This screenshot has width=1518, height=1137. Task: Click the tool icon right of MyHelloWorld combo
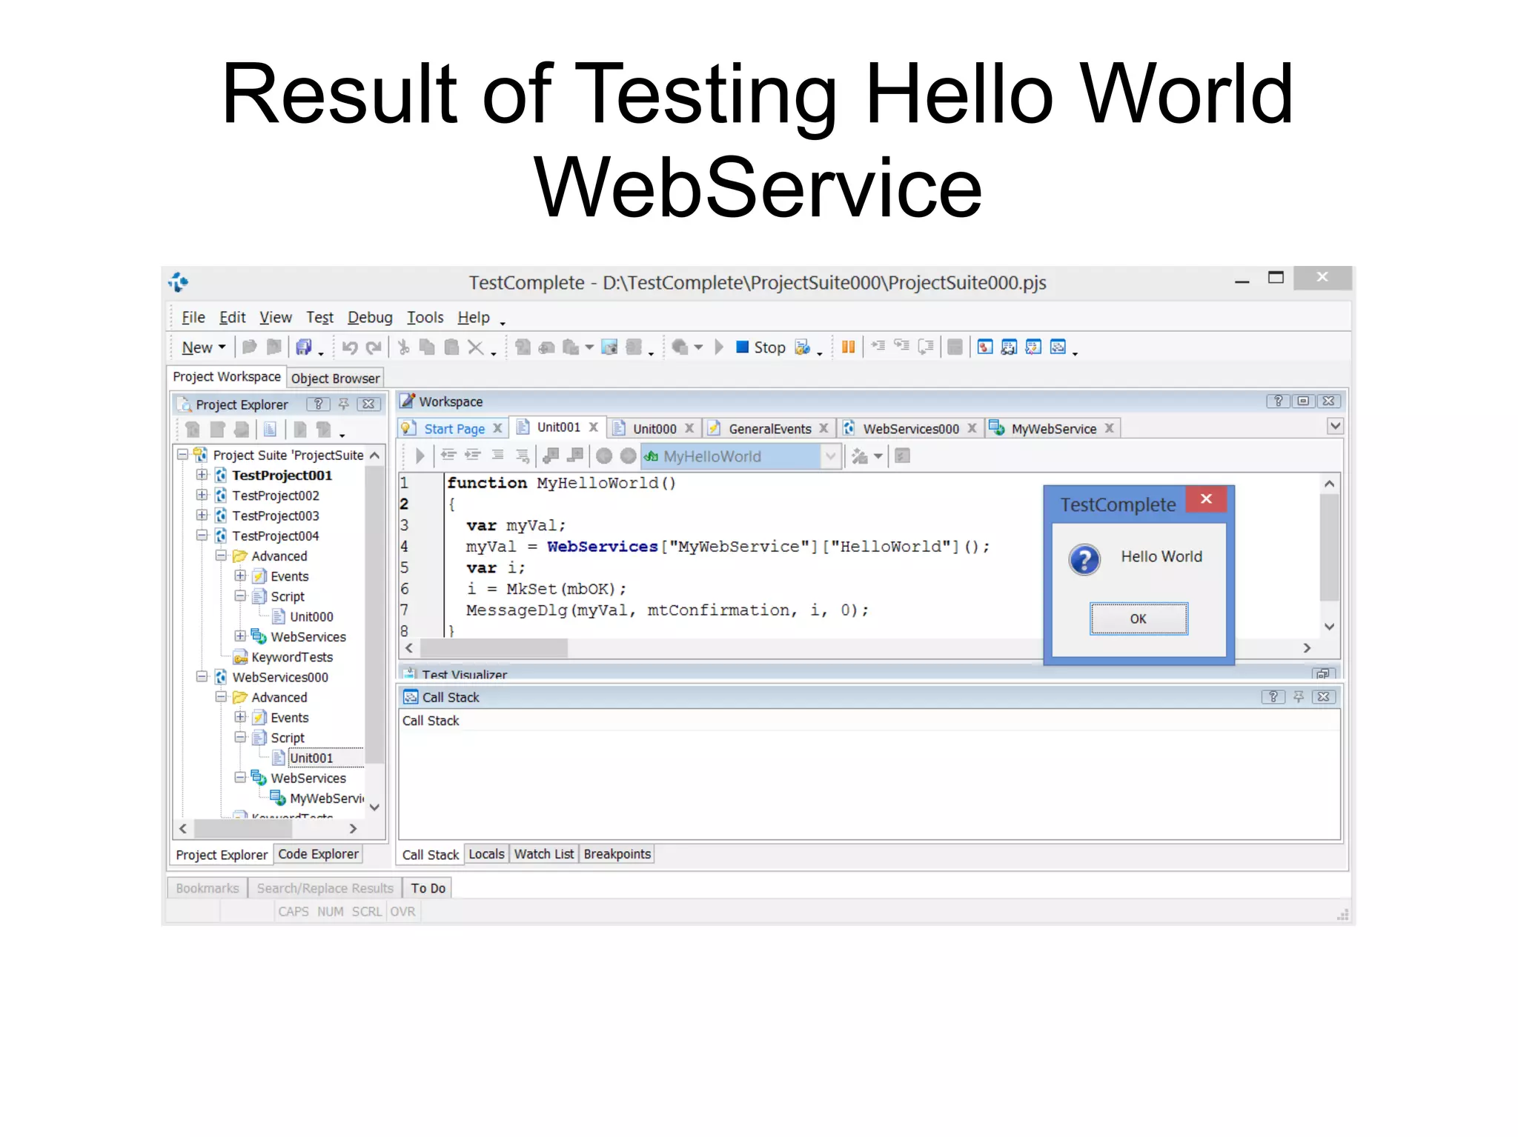tap(860, 456)
